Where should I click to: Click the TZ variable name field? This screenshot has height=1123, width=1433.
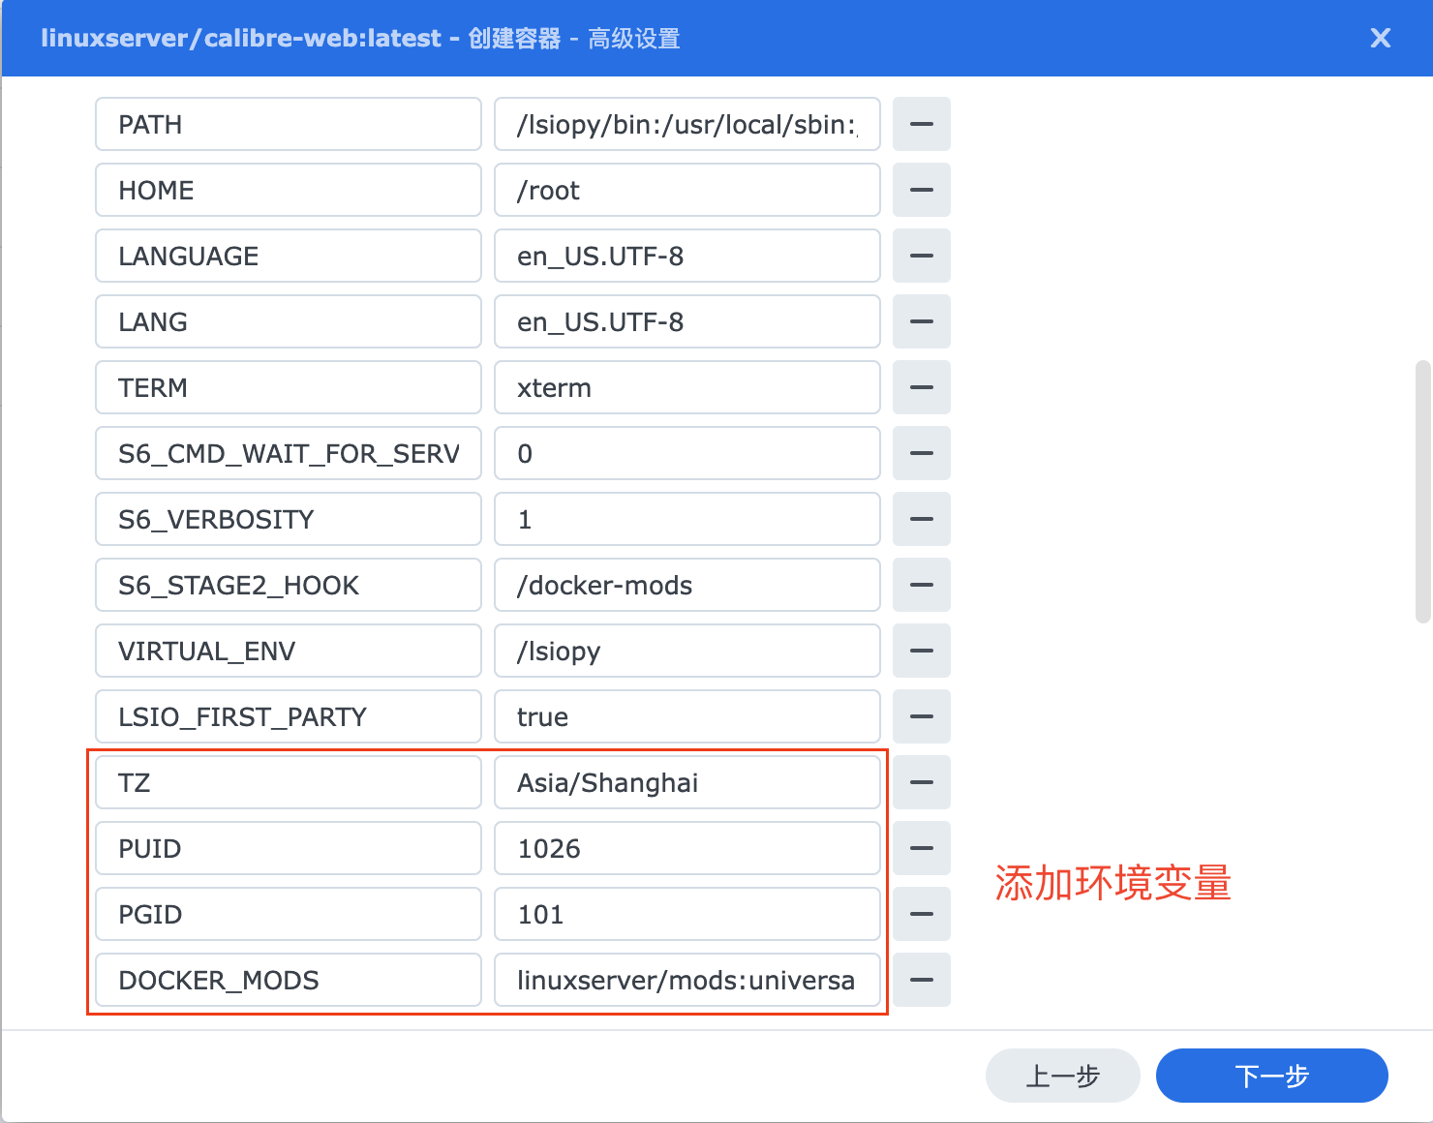click(x=289, y=782)
